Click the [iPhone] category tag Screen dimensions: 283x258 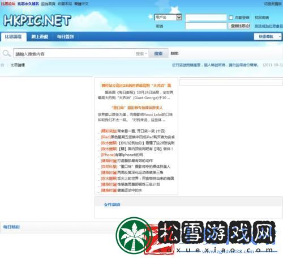click(x=108, y=155)
